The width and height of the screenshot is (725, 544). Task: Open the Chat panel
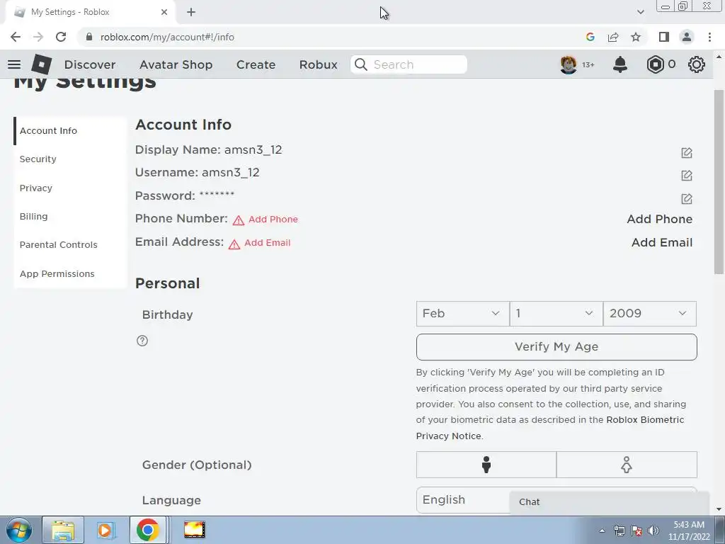610,502
